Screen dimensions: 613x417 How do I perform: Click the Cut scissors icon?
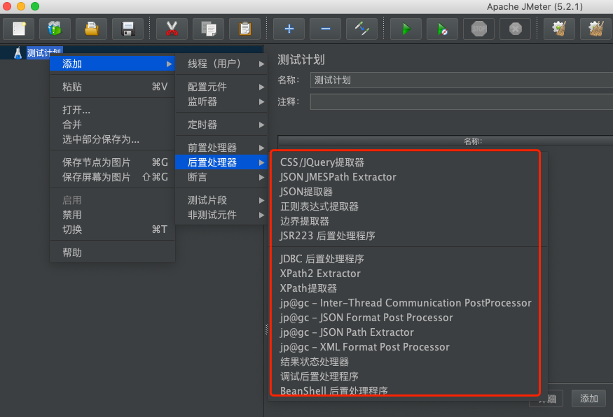172,29
